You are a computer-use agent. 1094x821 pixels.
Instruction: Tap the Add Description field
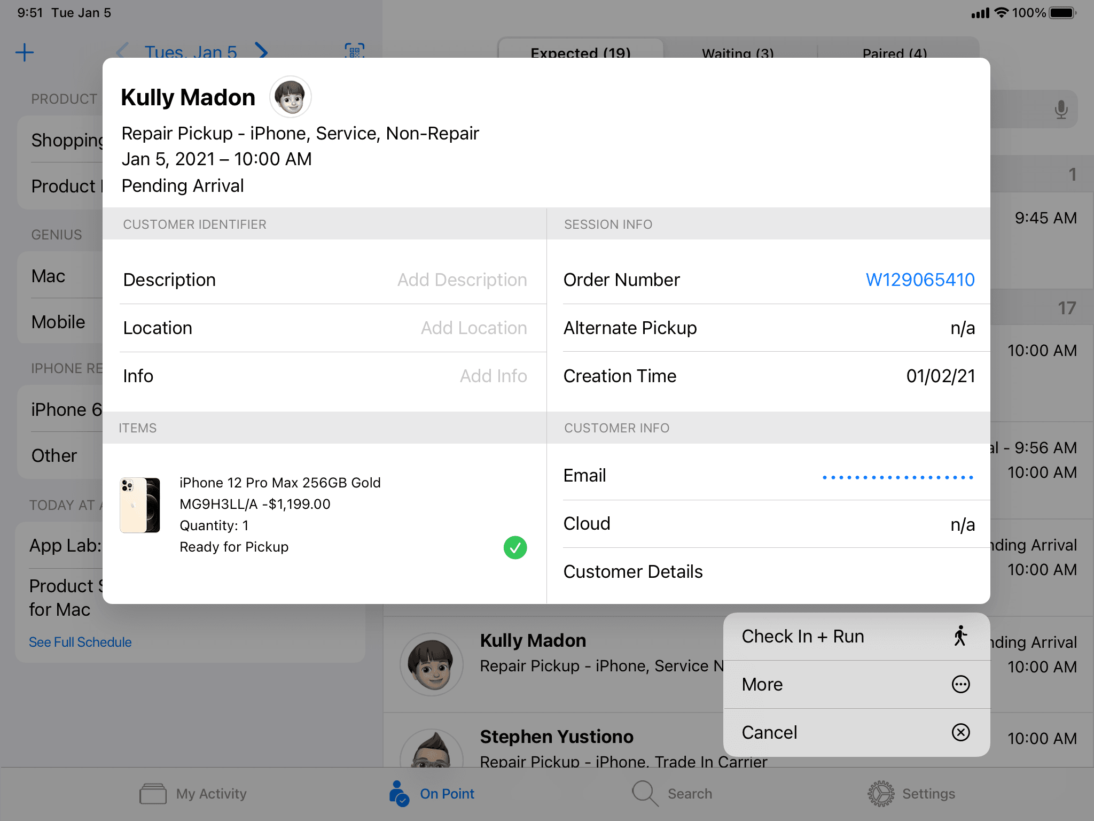tap(462, 280)
